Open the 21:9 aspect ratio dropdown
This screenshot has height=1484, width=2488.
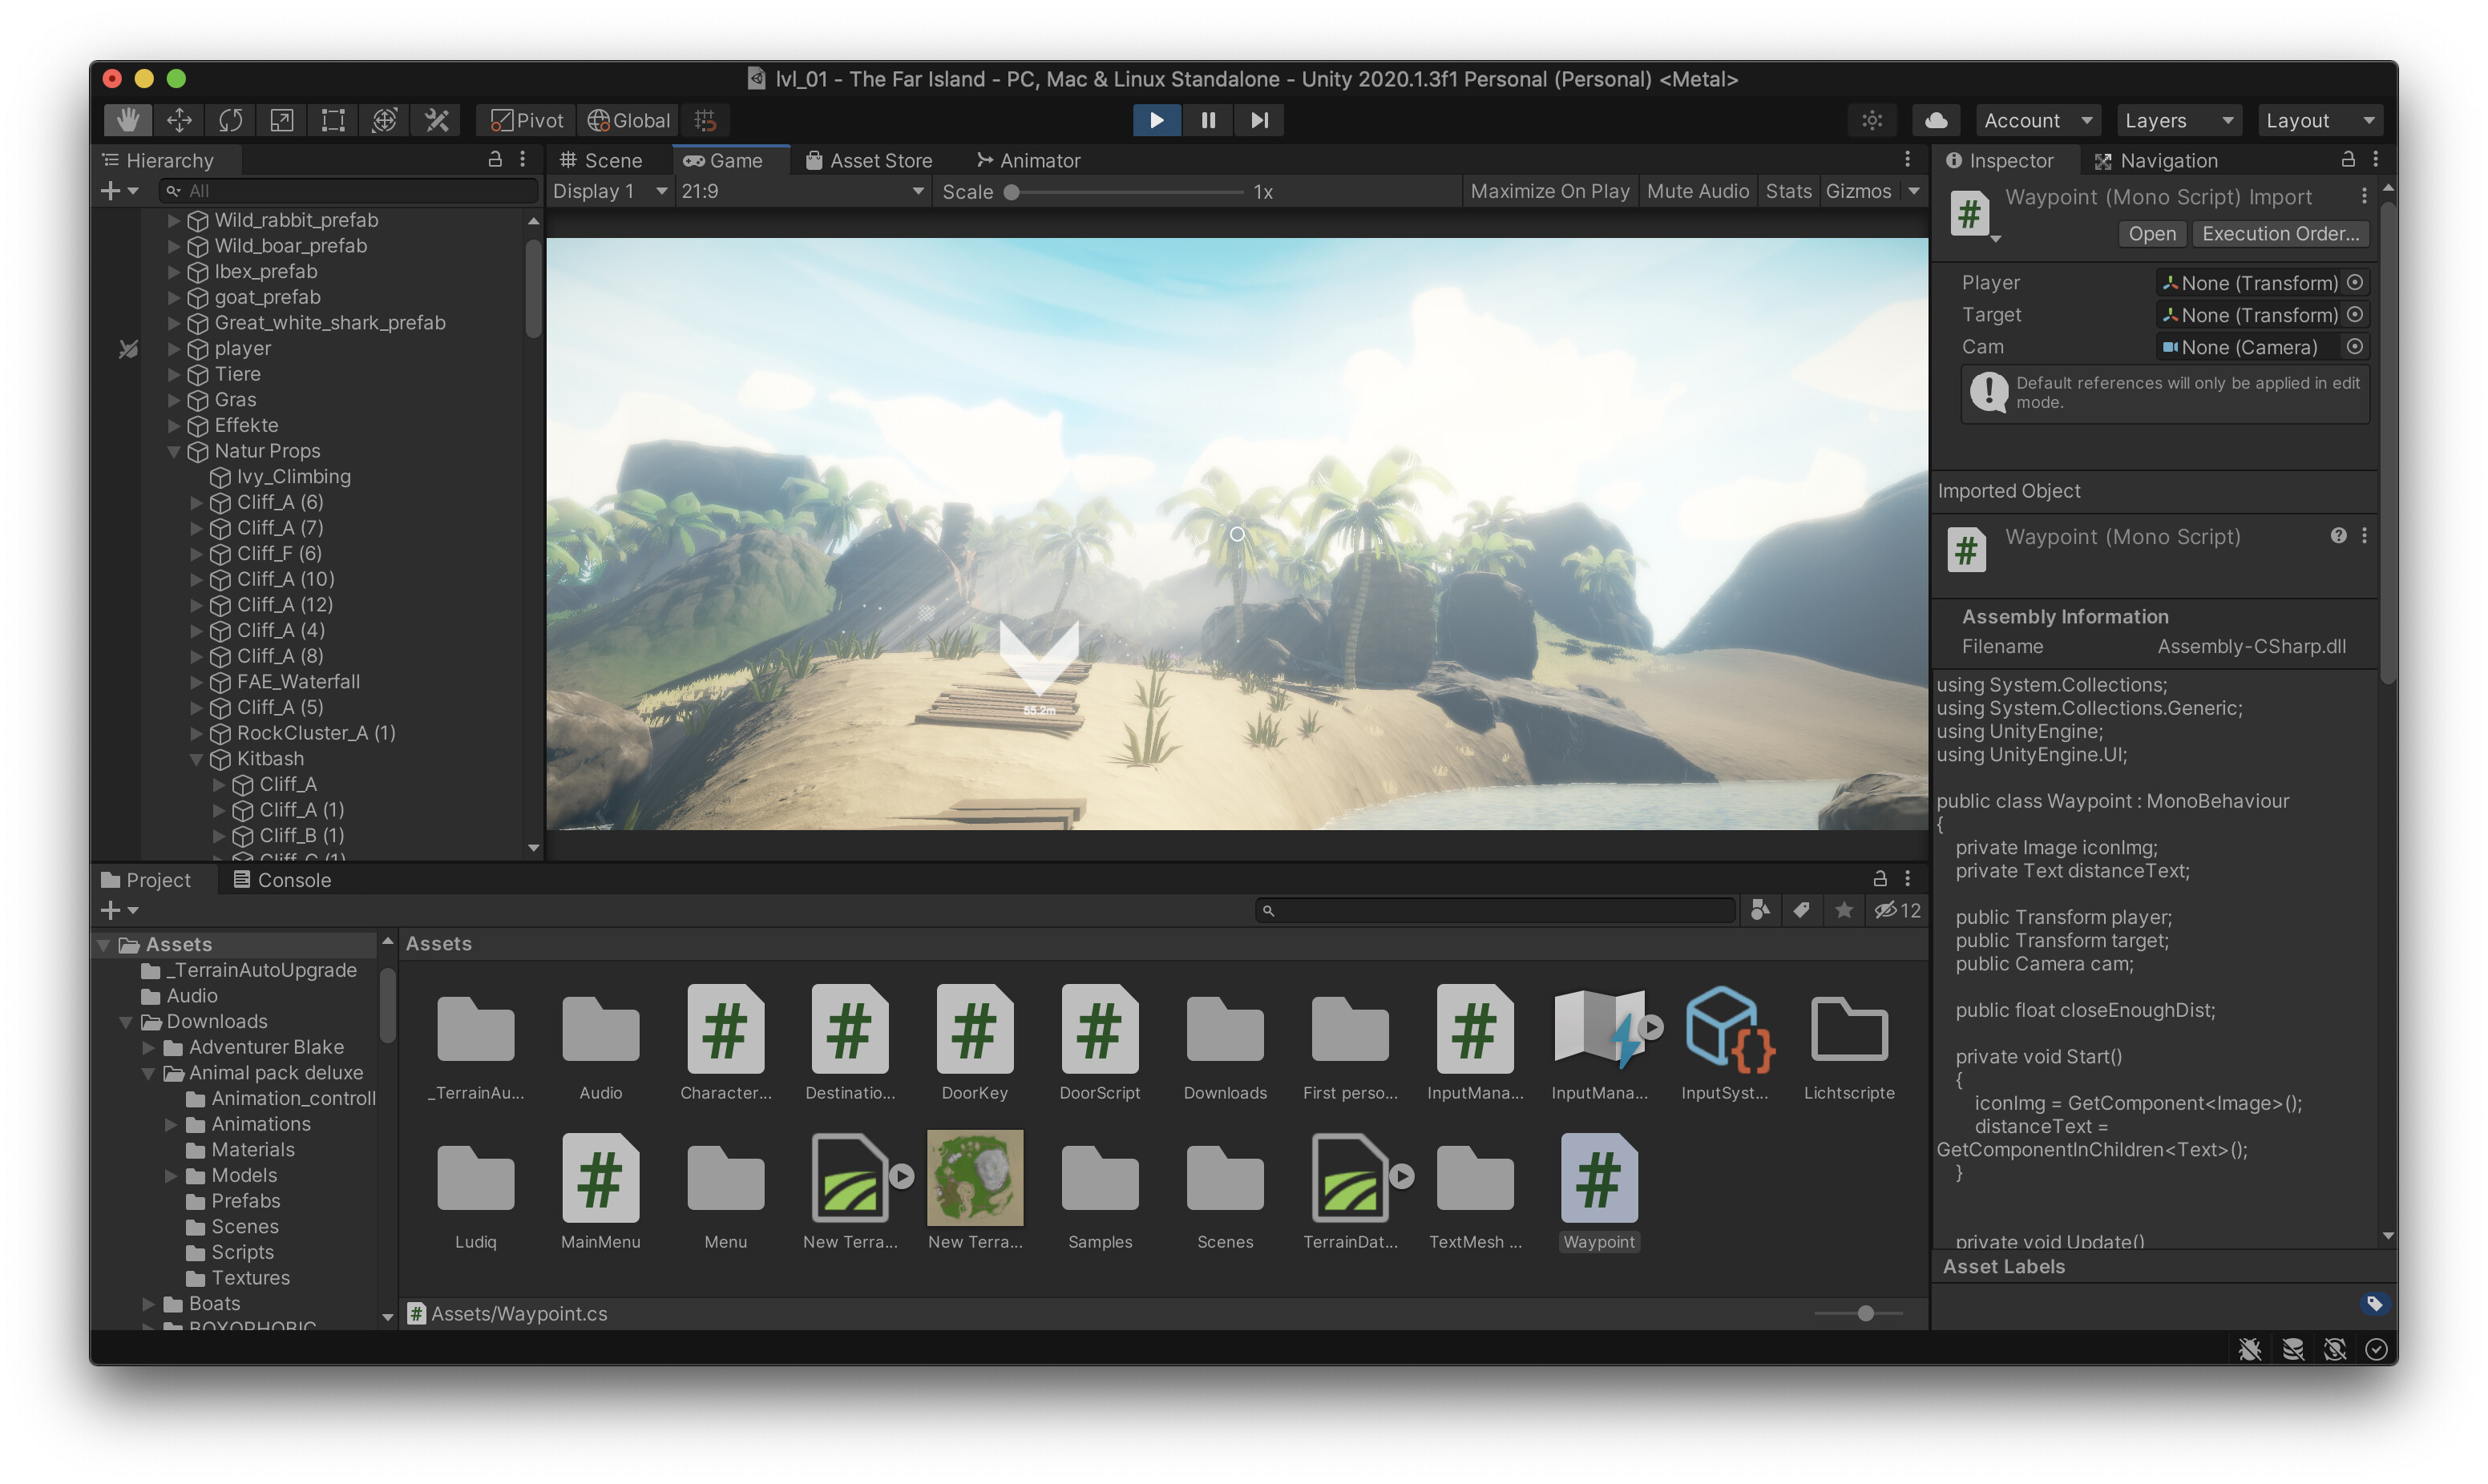pos(802,191)
